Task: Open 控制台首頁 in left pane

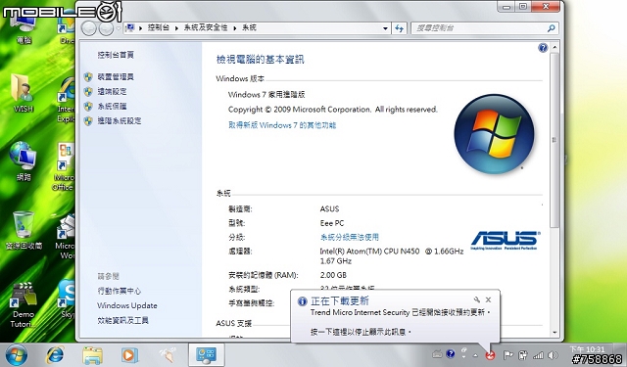Action: [x=116, y=55]
